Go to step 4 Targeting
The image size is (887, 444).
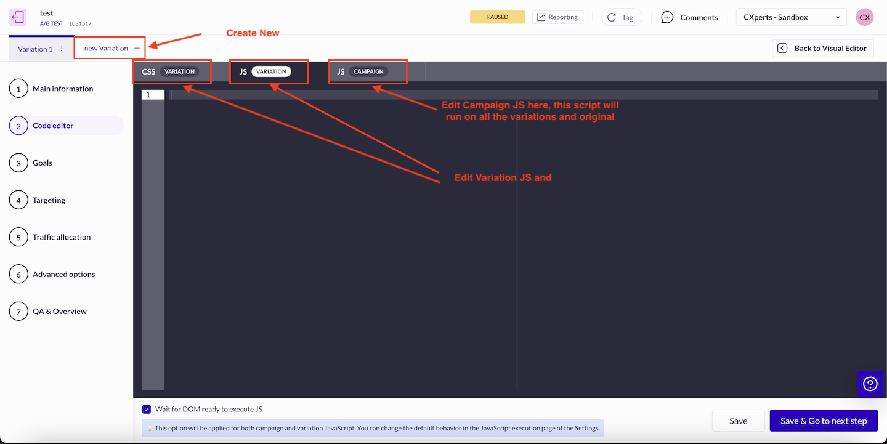49,200
